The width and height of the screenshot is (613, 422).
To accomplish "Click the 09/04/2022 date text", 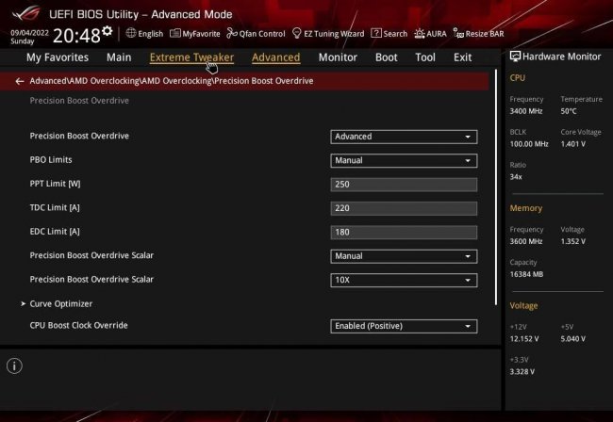I will coord(30,33).
